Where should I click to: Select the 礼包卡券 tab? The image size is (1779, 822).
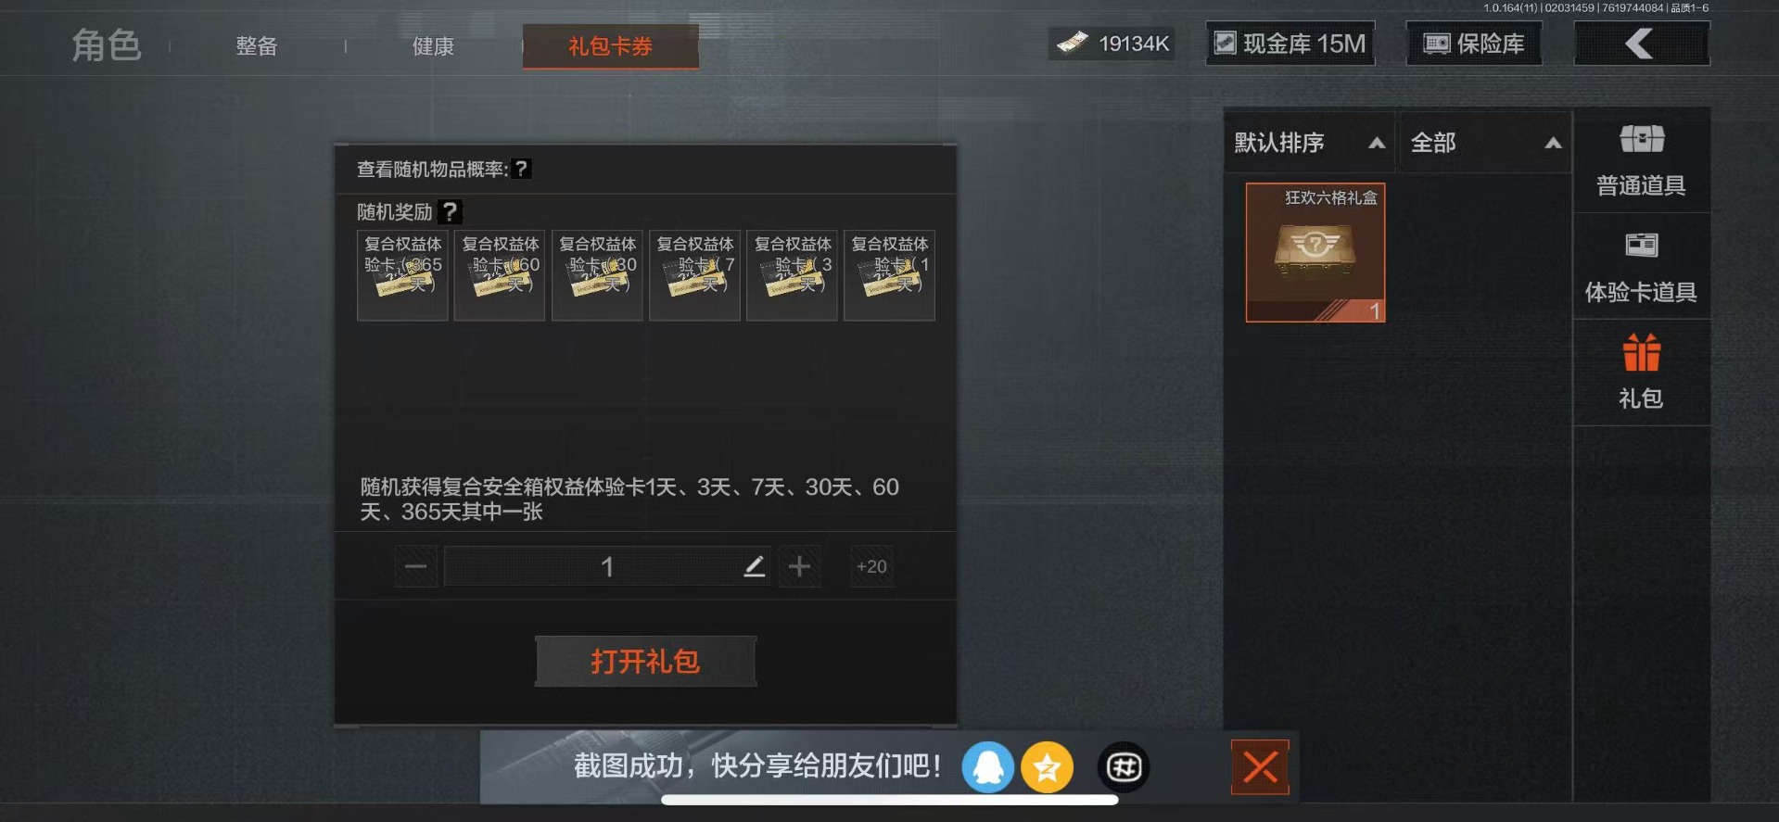click(610, 46)
